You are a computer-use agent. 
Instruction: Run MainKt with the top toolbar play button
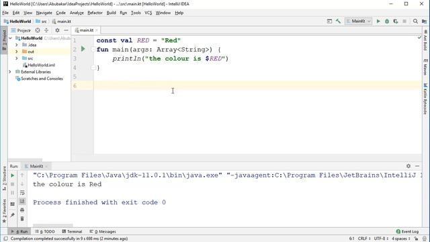pyautogui.click(x=378, y=21)
